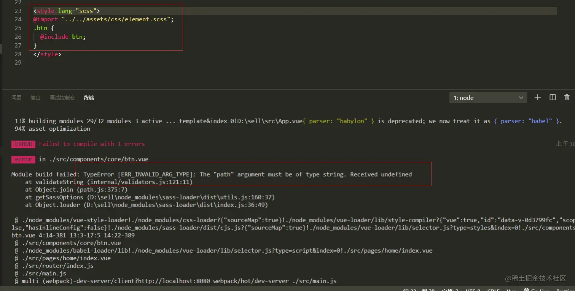The image size is (575, 291).
Task: Click the '.btn {' selector in the code
Action: (x=44, y=28)
